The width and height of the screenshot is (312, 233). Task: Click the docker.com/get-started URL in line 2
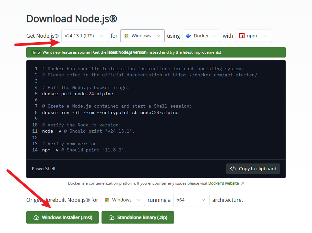click(x=215, y=75)
